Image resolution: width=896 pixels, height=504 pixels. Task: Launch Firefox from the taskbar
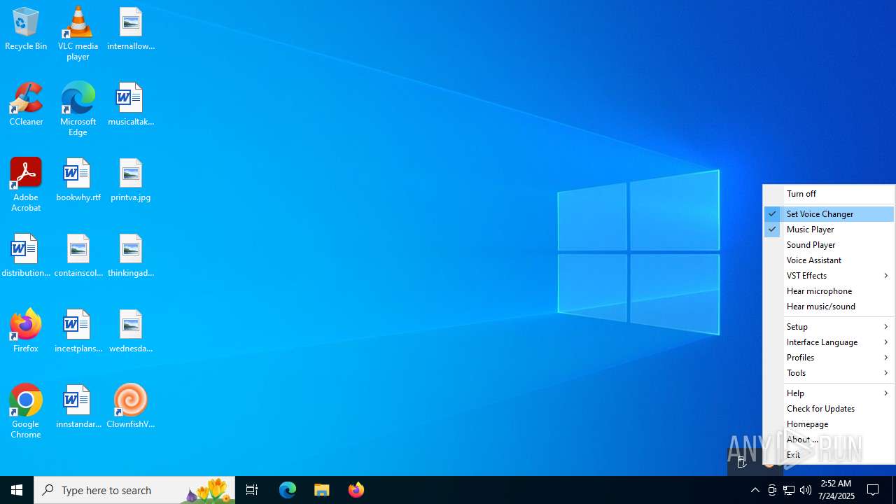356,490
